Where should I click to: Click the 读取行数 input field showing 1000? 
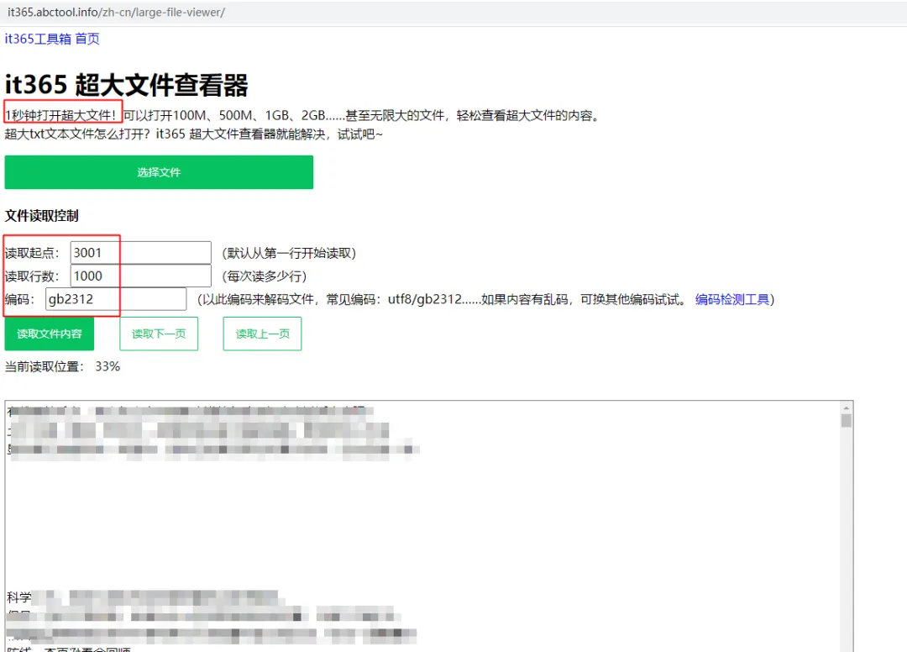click(x=140, y=276)
